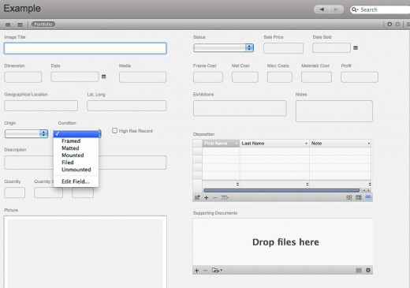Screen dimensions: 410x288
Task: Click the back navigation arrow
Action: (322, 9)
